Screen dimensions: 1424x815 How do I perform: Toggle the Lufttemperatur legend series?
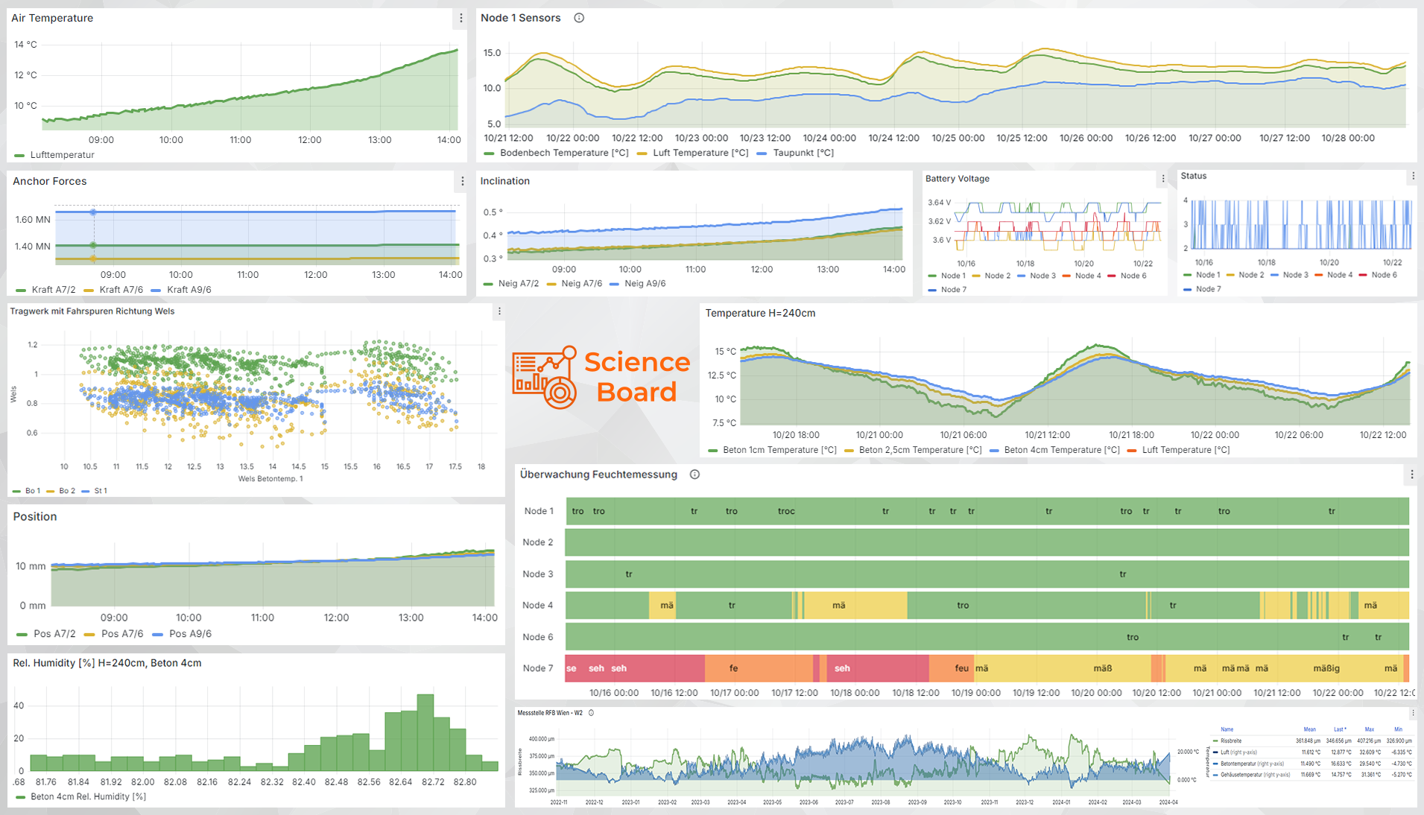[55, 155]
